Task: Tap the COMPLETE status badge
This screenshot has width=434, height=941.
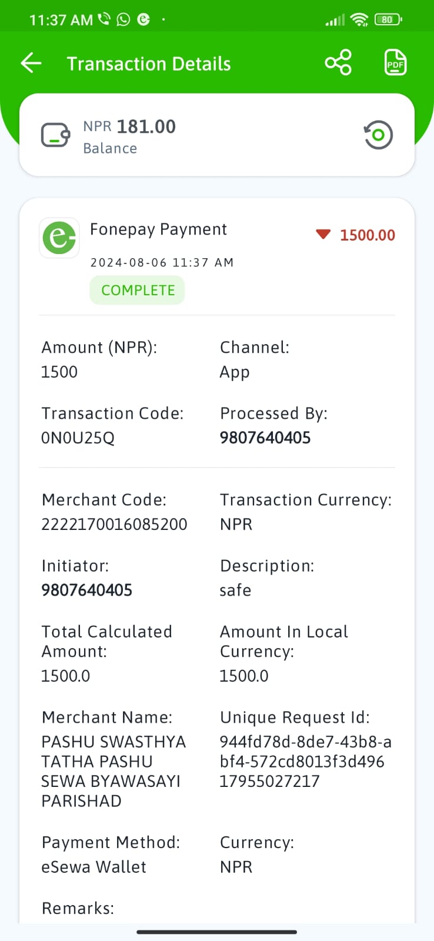Action: click(138, 291)
